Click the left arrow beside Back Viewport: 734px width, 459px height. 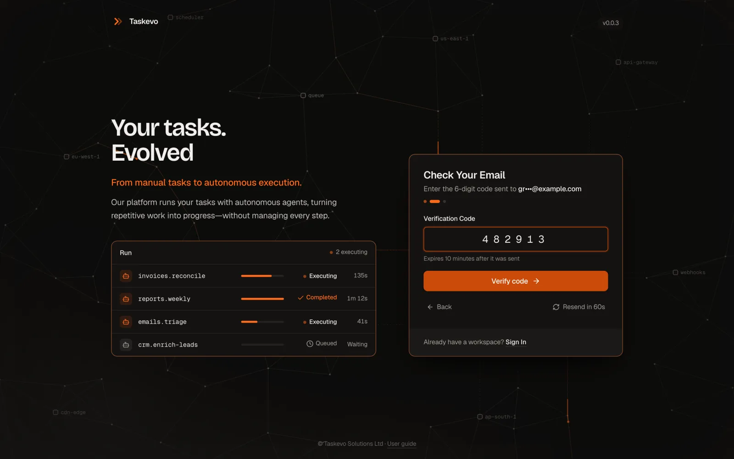[x=430, y=307]
